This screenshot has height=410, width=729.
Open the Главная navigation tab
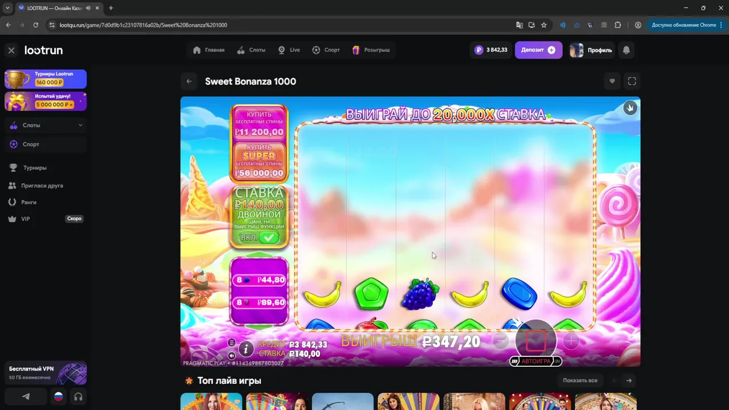tap(208, 50)
